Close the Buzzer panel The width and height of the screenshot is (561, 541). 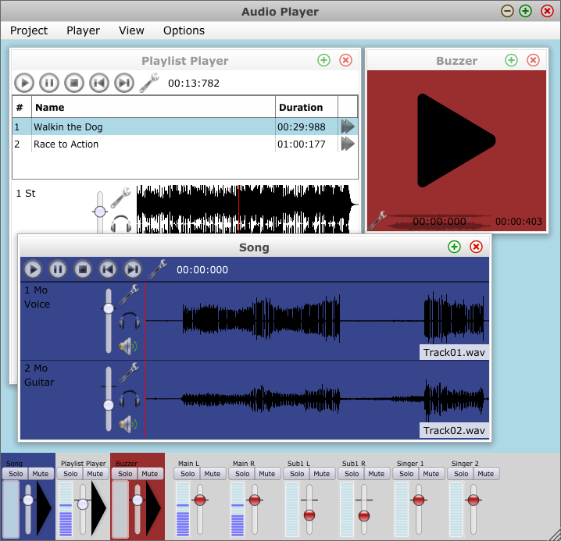tap(533, 60)
